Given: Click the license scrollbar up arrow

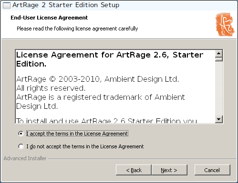Looking at the screenshot, I should 219,54.
